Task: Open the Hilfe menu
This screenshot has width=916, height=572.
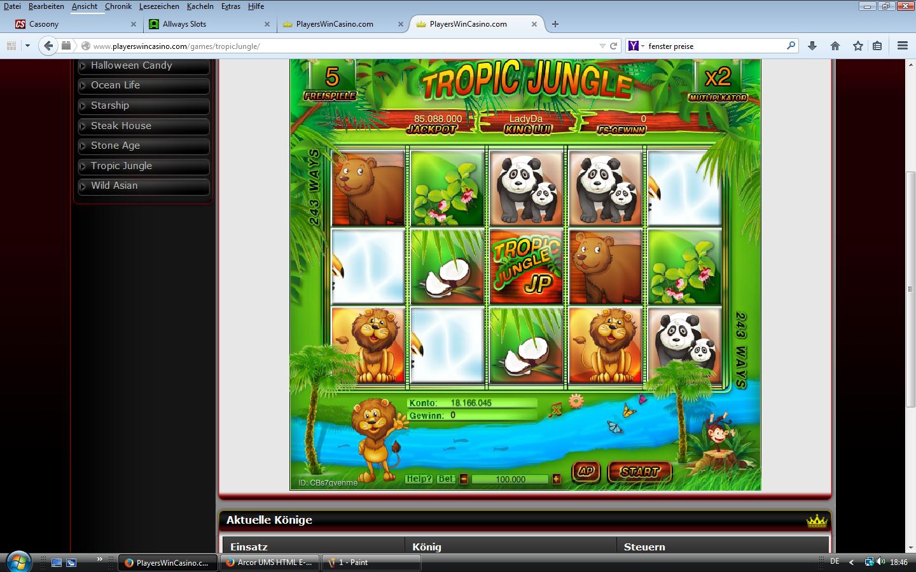Action: (256, 6)
